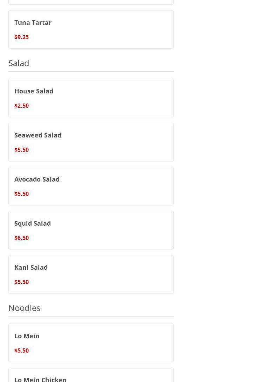The width and height of the screenshot is (275, 382).
Task: Open the Lo Mein Chicken item
Action: (40, 379)
